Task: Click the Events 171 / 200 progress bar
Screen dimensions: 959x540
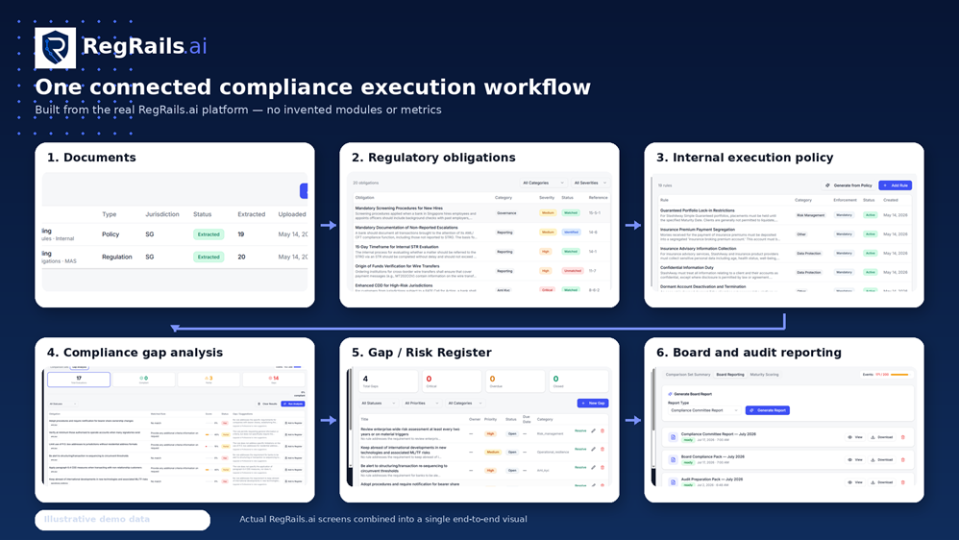Action: [x=899, y=375]
